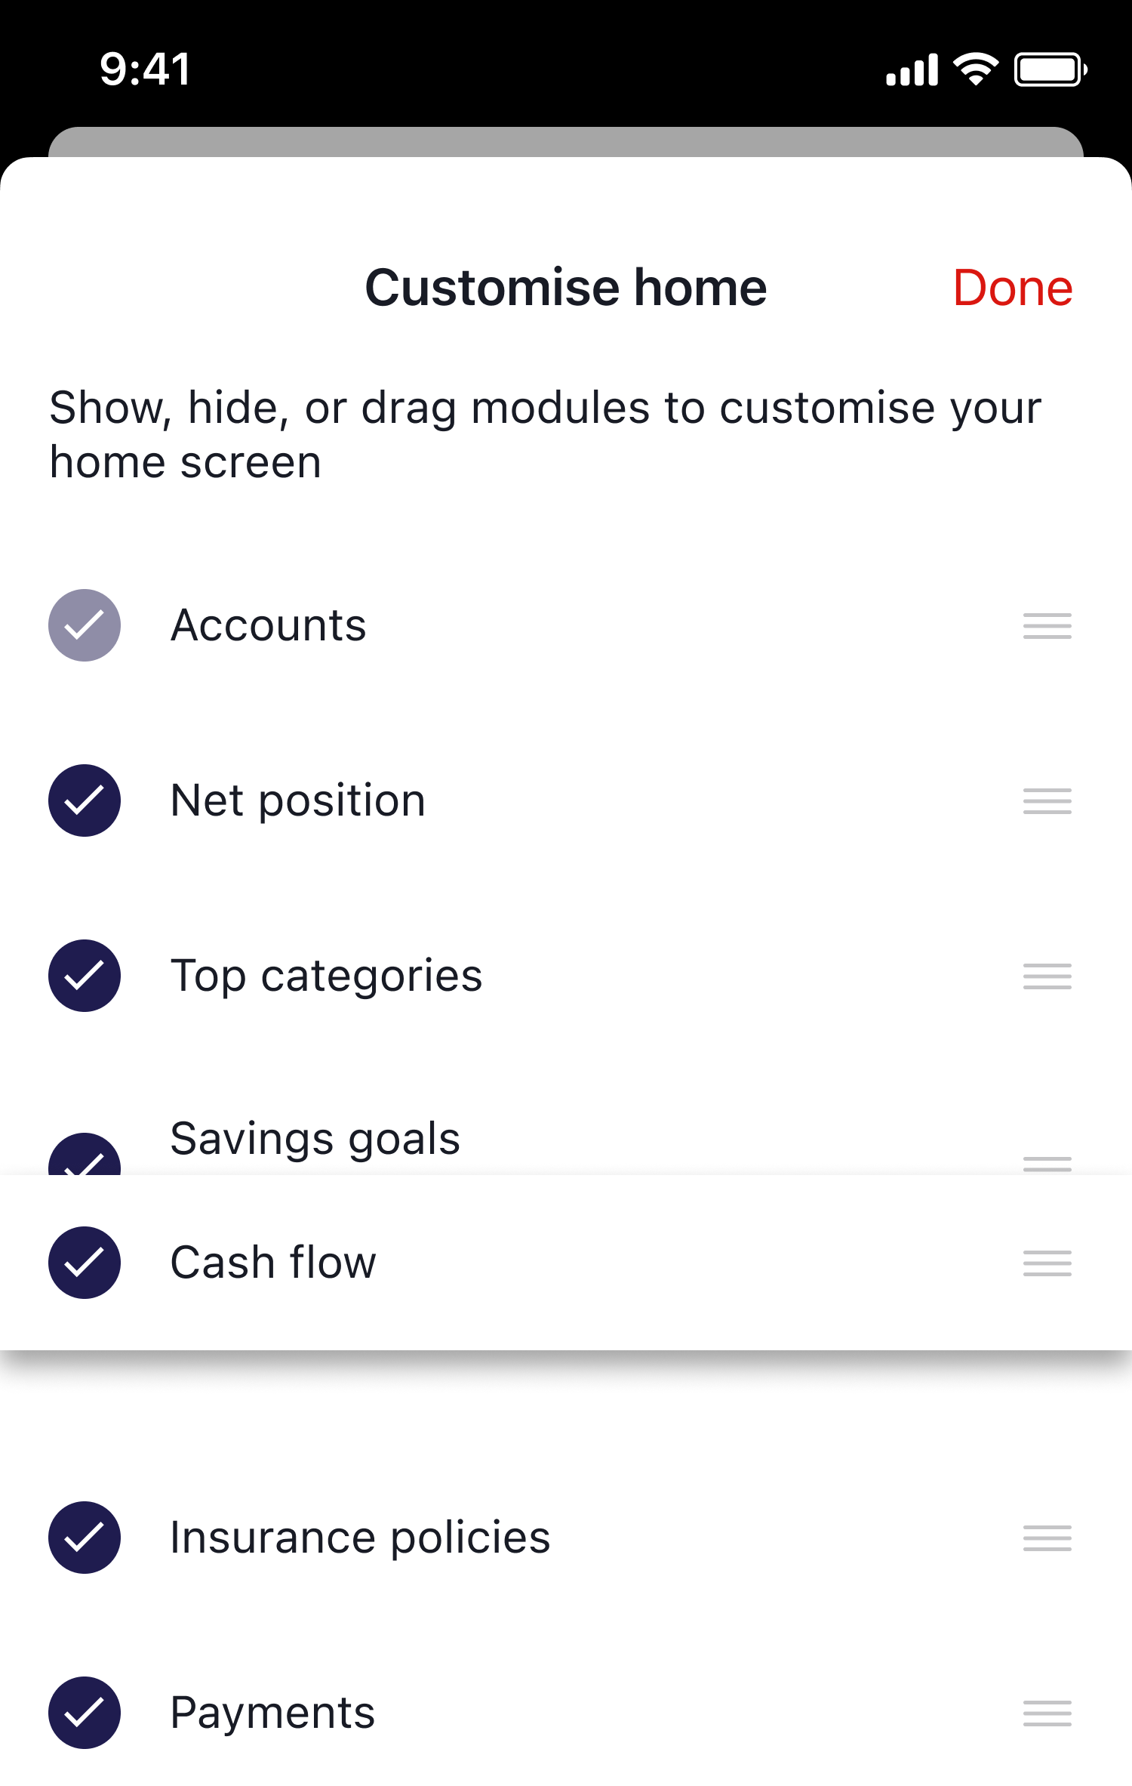Tap the Insurance policies drag handle
The height and width of the screenshot is (1786, 1132).
click(x=1047, y=1538)
